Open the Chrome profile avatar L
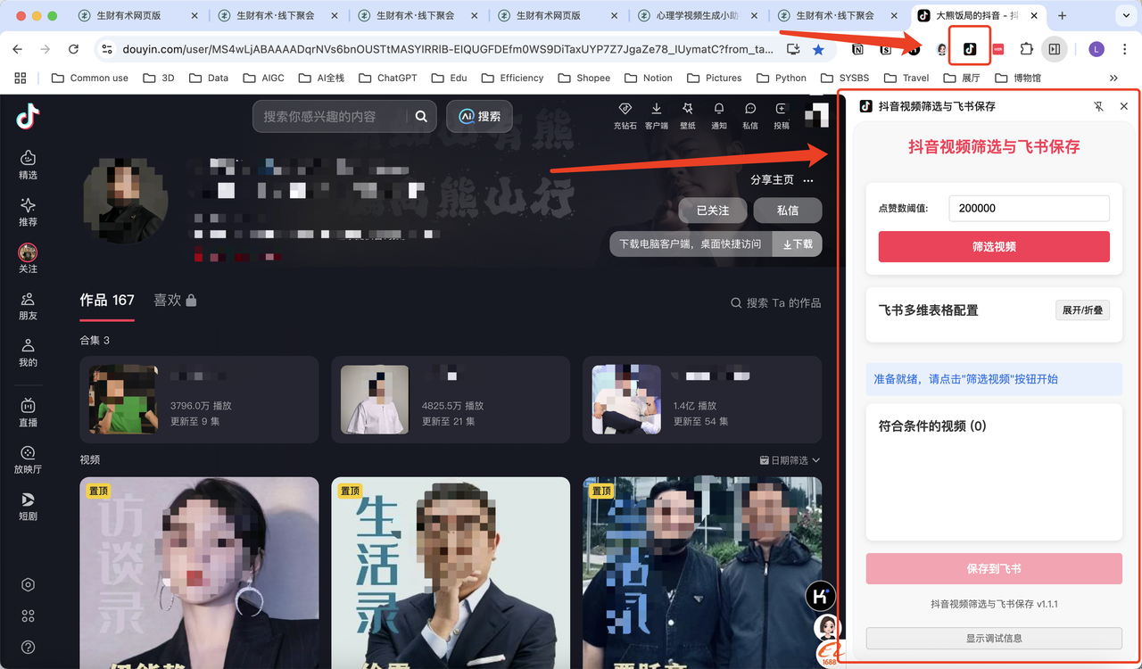Screen dimensions: 1142x669 1096,50
